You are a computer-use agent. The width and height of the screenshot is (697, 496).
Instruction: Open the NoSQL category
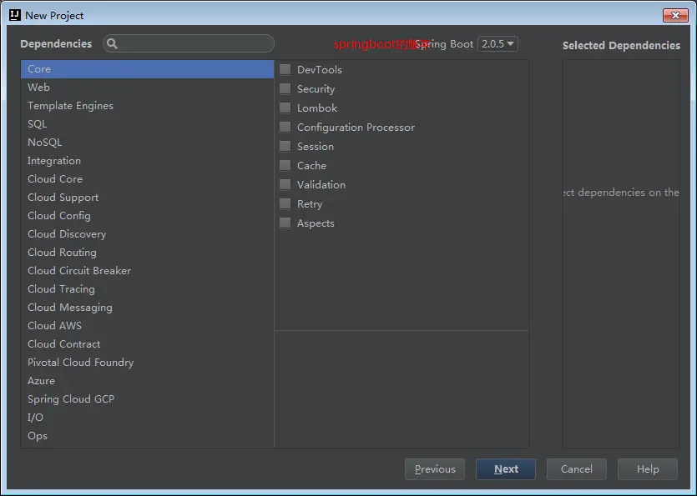147,143
